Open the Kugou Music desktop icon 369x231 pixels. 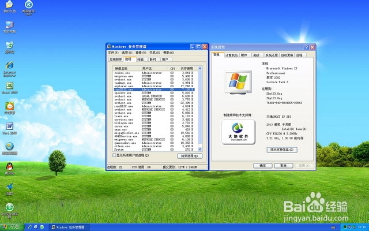tap(29, 7)
